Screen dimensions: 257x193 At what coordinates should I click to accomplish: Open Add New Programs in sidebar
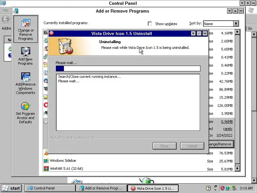(25, 56)
